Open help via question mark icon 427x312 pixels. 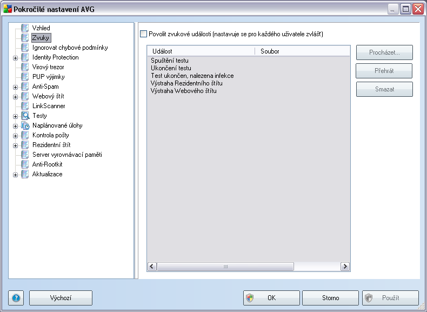(16, 298)
